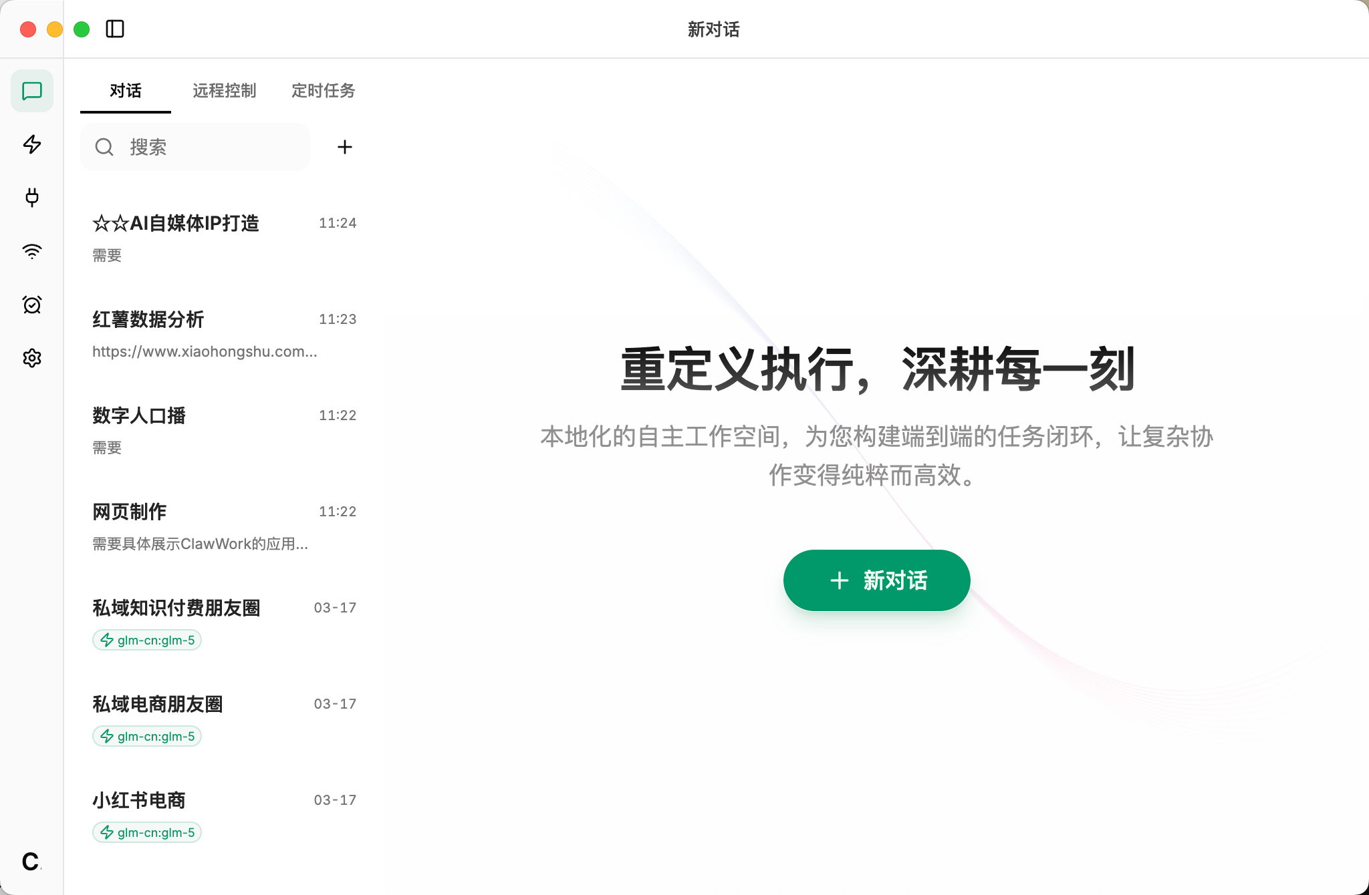Click the plus button to create conversation
Image resolution: width=1369 pixels, height=895 pixels.
pyautogui.click(x=345, y=147)
